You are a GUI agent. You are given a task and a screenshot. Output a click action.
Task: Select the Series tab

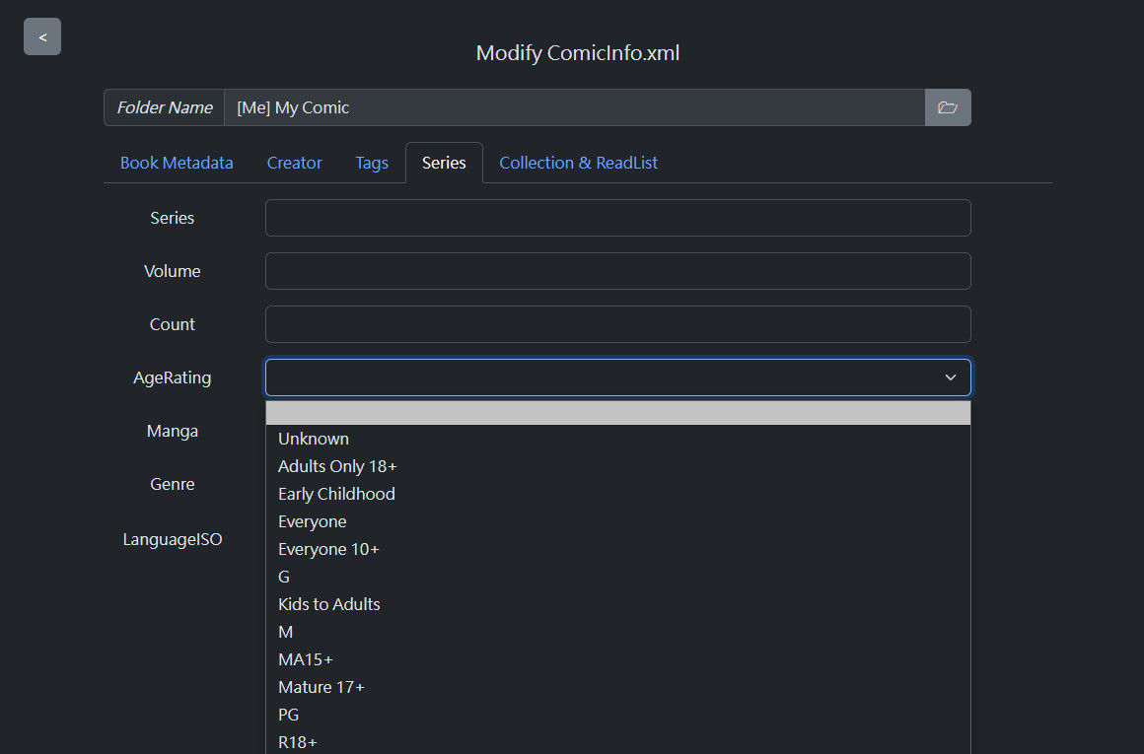pos(444,163)
